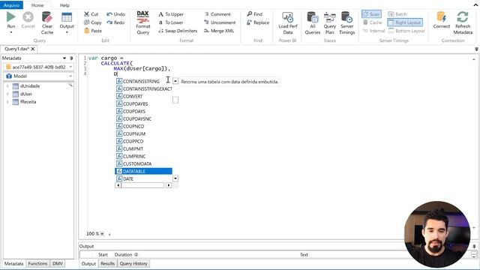Toggle the Cache server timing option
Image resolution: width=480 pixels, height=270 pixels.
coord(372,22)
